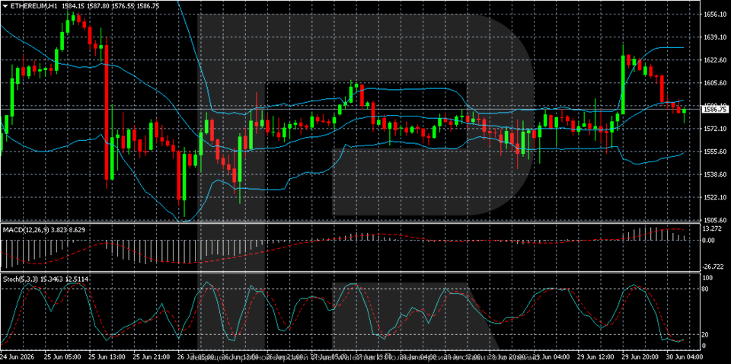Click the 25 Jun 05:00 time label
This screenshot has height=364, width=731.
62,356
